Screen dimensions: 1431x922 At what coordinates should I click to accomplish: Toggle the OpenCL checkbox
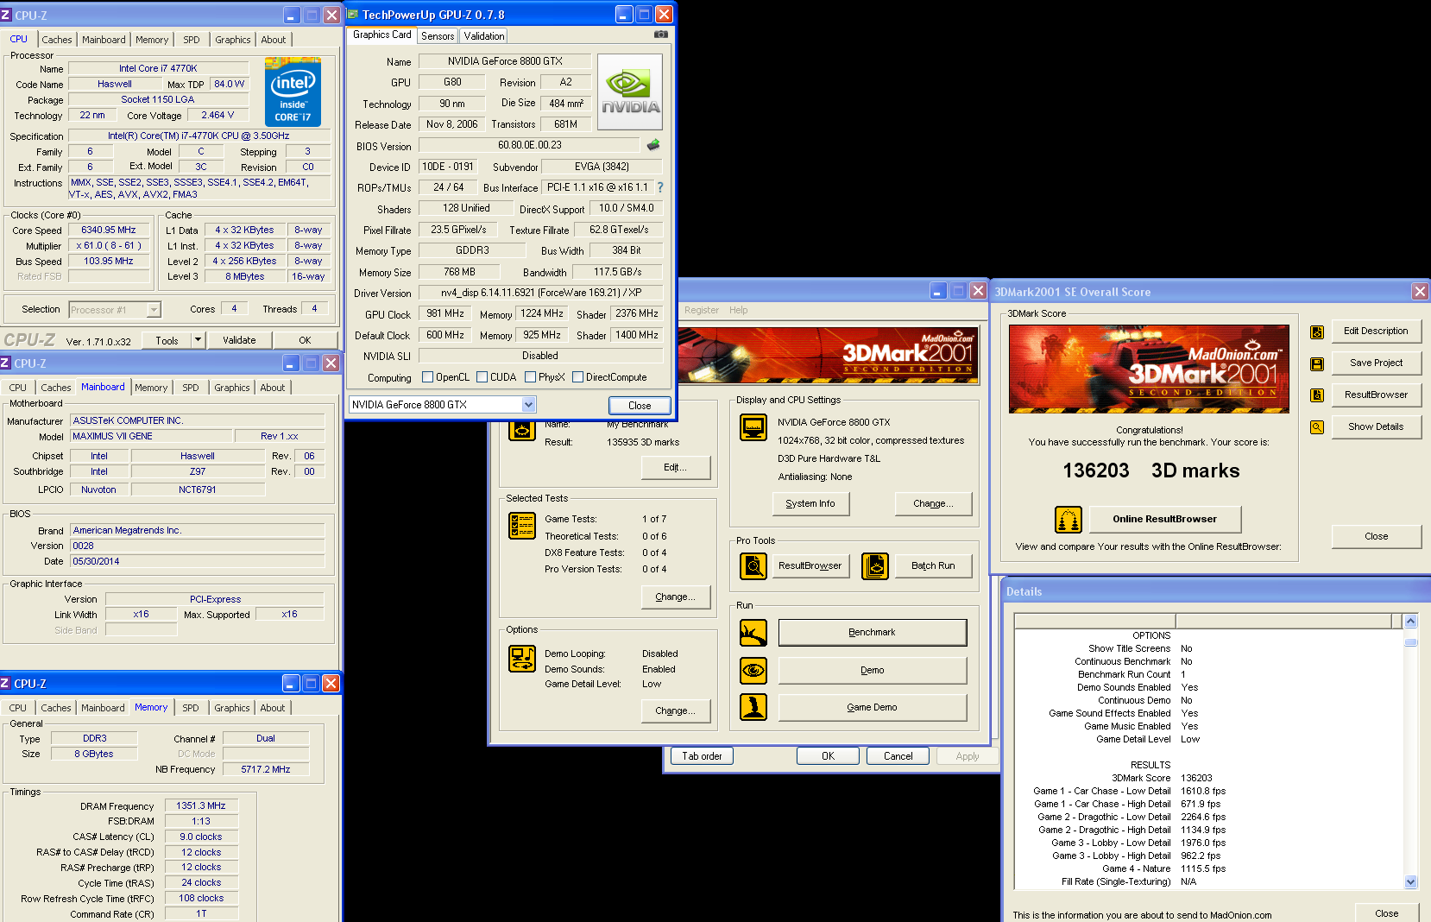tap(427, 377)
